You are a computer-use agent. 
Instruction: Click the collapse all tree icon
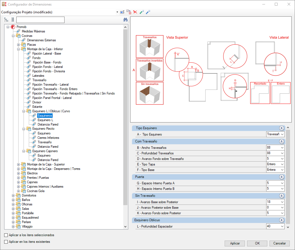[x=13, y=20]
